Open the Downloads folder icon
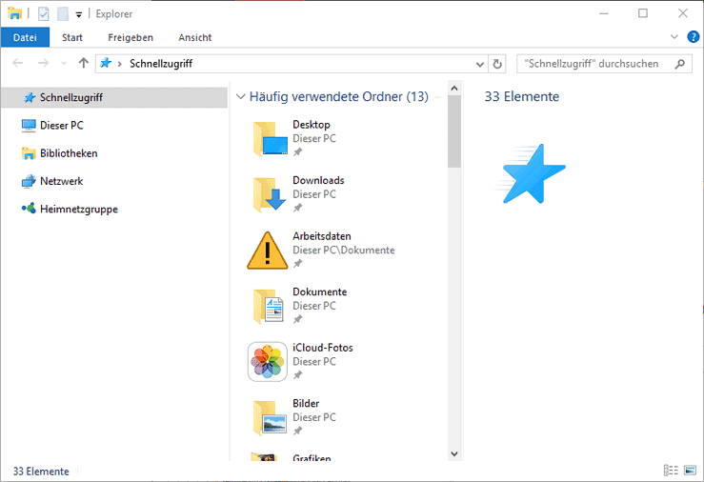This screenshot has height=482, width=704. (269, 194)
